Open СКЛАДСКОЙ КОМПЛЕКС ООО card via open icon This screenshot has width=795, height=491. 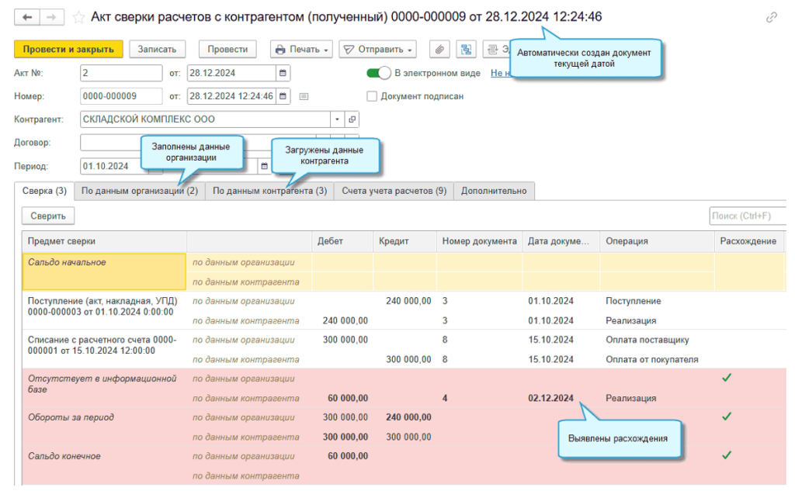point(352,119)
